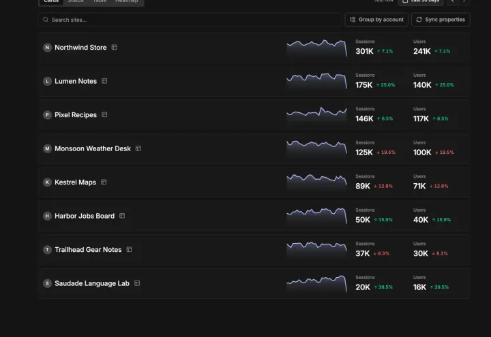The image size is (491, 337).
Task: Open the Pixel Recipes site name
Action: (x=76, y=115)
